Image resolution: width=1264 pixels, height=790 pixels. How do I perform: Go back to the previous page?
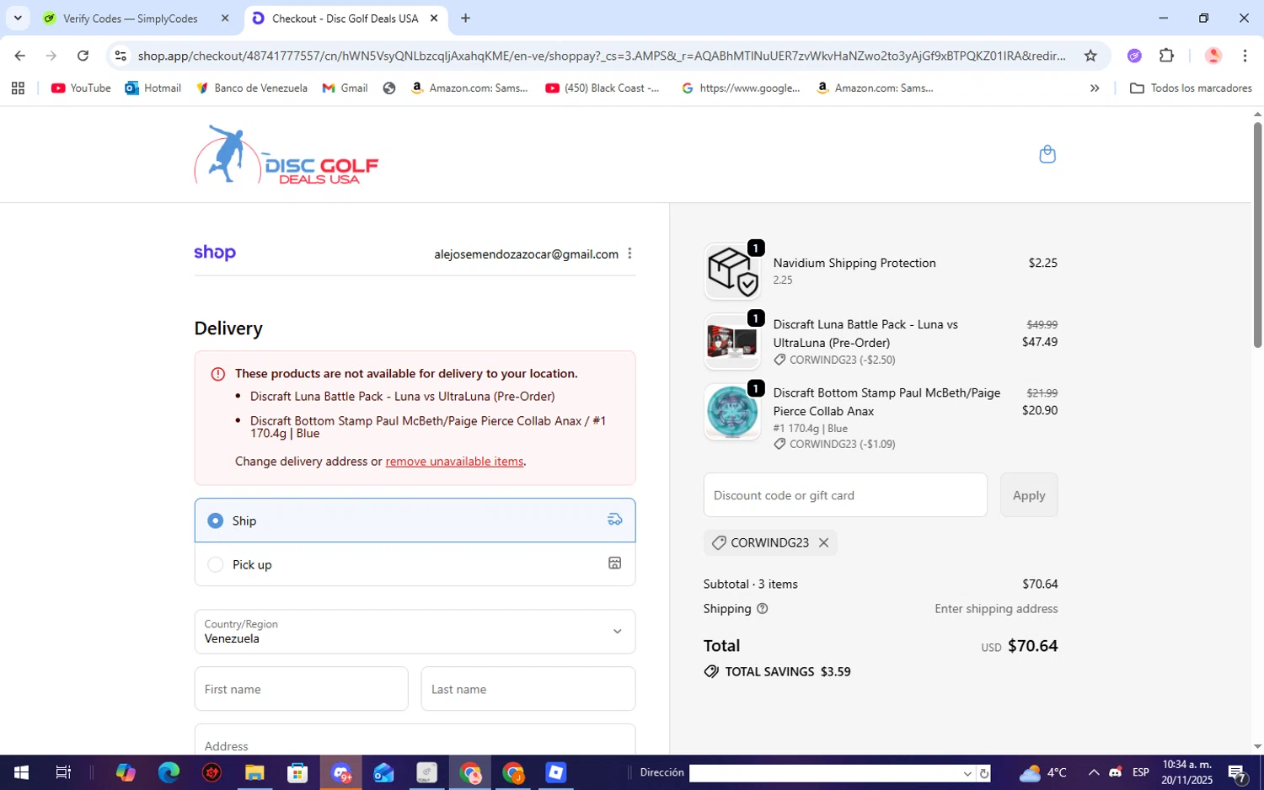click(x=19, y=56)
